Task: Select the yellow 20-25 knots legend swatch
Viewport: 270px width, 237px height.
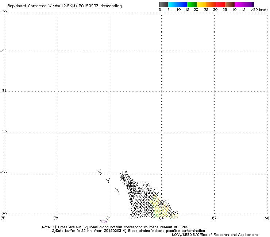Action: tap(201, 4)
